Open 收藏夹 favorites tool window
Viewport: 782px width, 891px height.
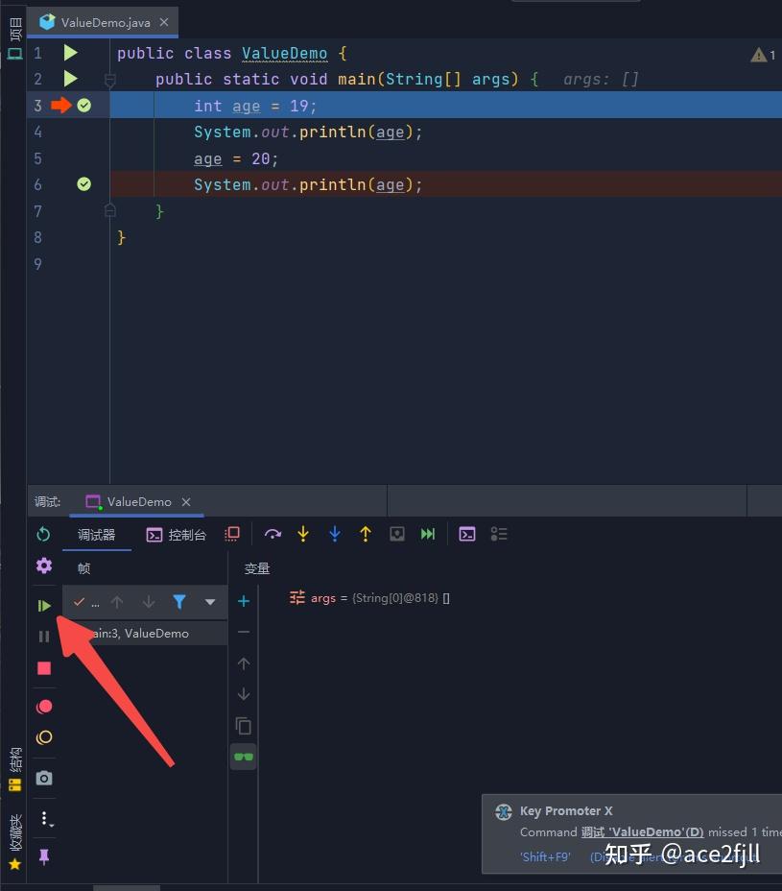[x=14, y=842]
